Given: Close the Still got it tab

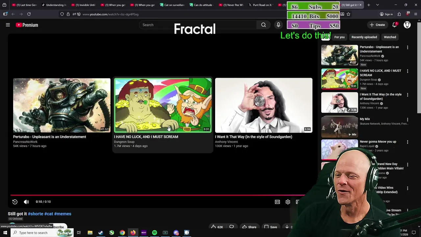Looking at the screenshot, I should pyautogui.click(x=360, y=5).
